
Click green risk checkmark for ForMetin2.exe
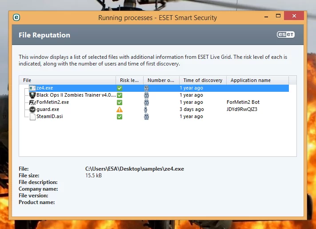coord(120,102)
